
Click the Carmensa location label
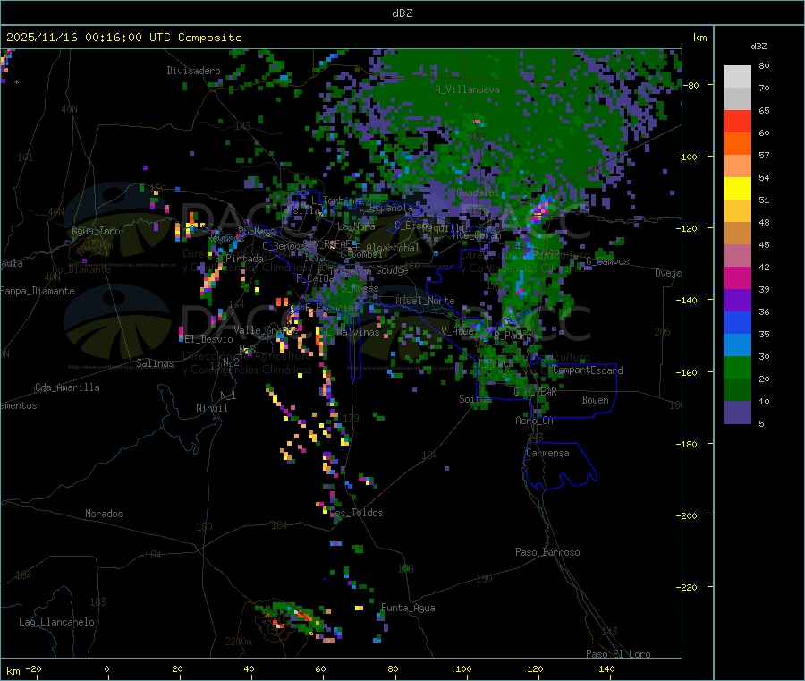point(547,453)
